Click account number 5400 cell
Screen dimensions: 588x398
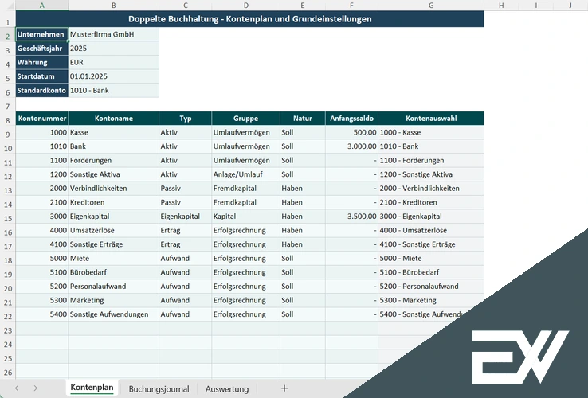[42, 314]
